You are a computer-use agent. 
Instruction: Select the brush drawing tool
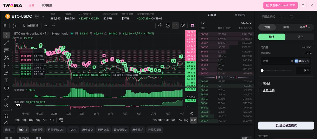[x=7, y=73]
